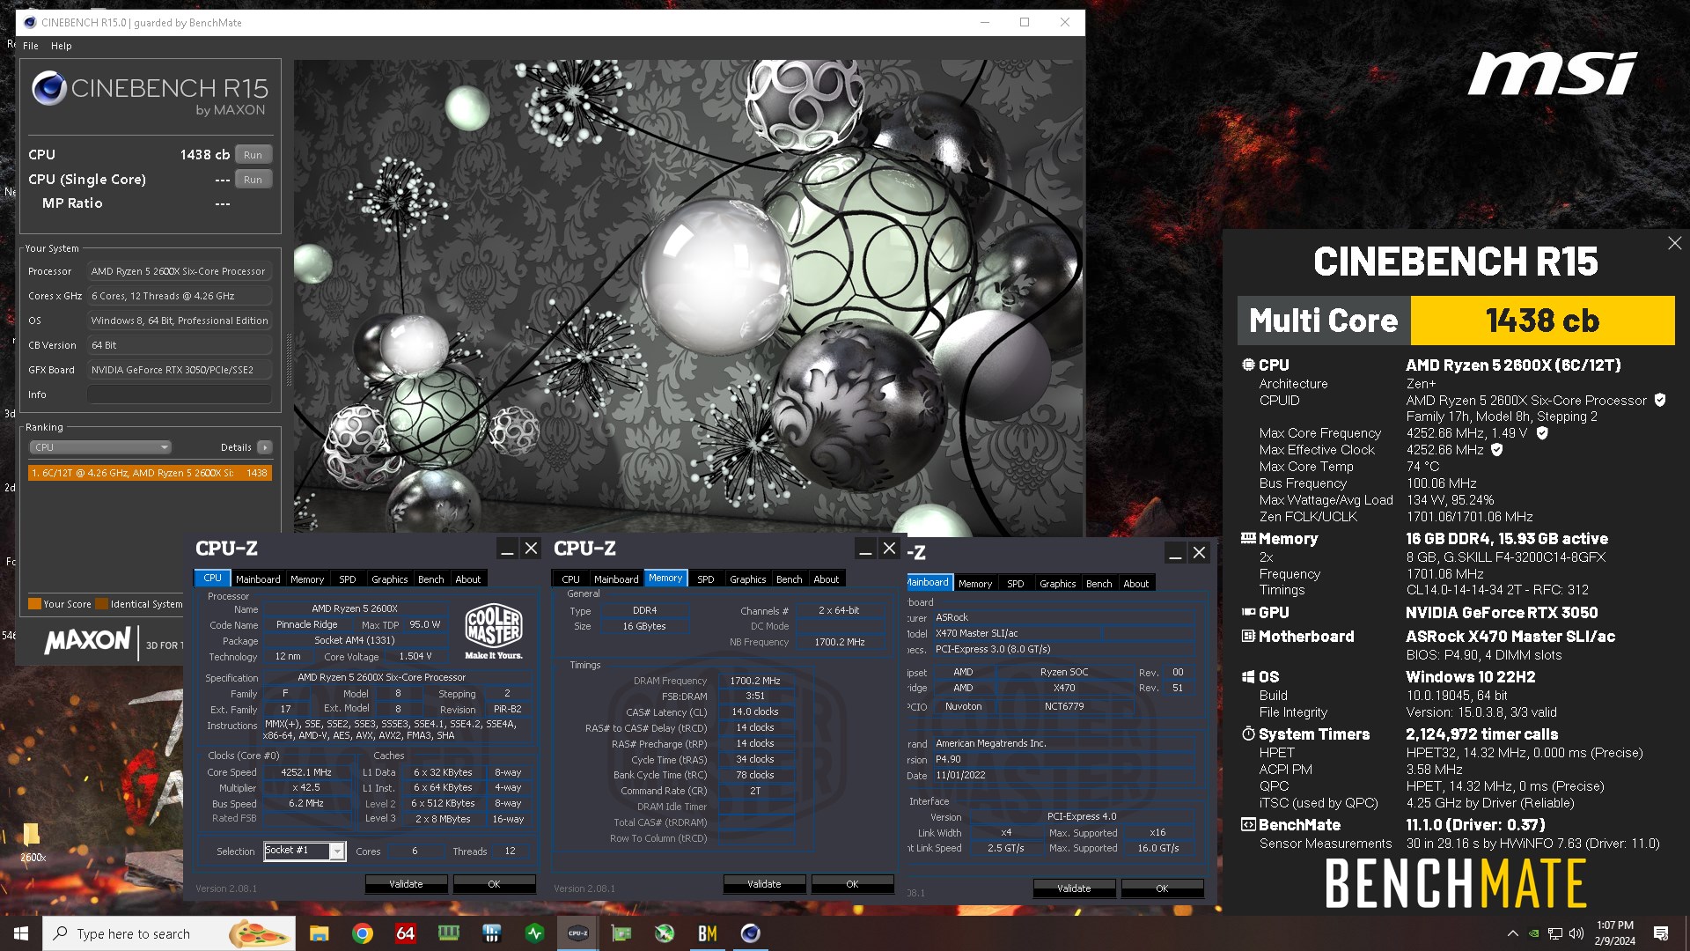Run the CPU multi-core benchmark

[253, 155]
